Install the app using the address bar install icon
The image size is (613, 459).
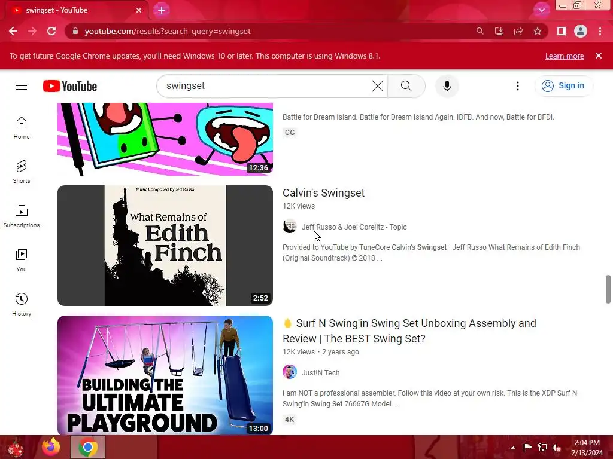click(x=499, y=31)
